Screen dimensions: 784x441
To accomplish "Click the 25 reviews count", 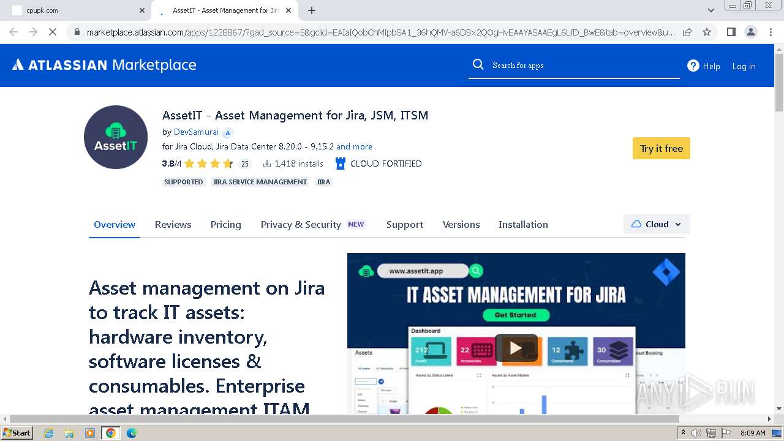I will pyautogui.click(x=245, y=164).
